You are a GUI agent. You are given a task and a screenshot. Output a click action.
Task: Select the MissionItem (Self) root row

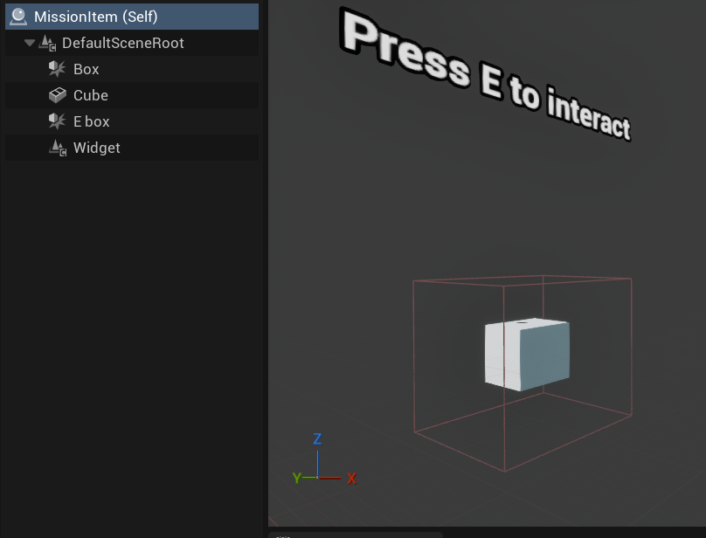tap(132, 17)
